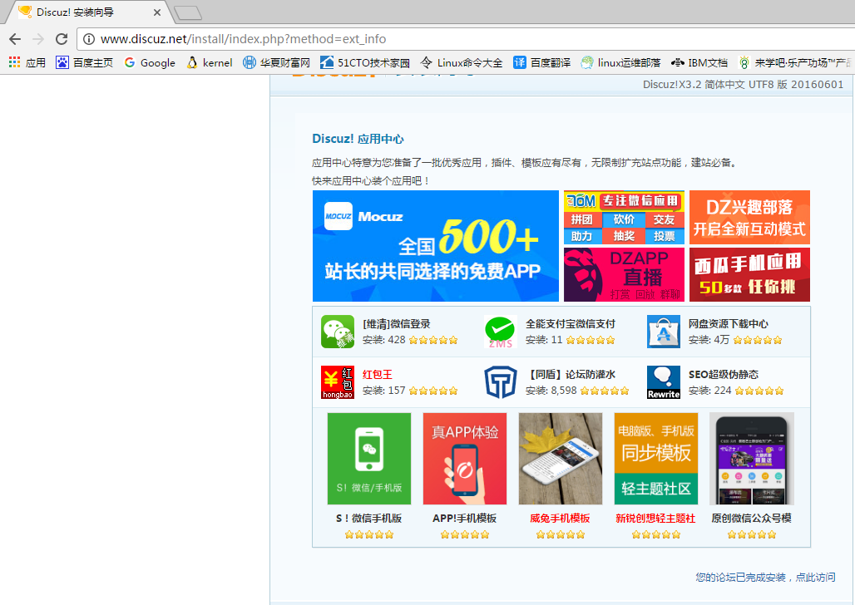
Task: Click the 西瓜手机应用 red banner
Action: pos(749,275)
